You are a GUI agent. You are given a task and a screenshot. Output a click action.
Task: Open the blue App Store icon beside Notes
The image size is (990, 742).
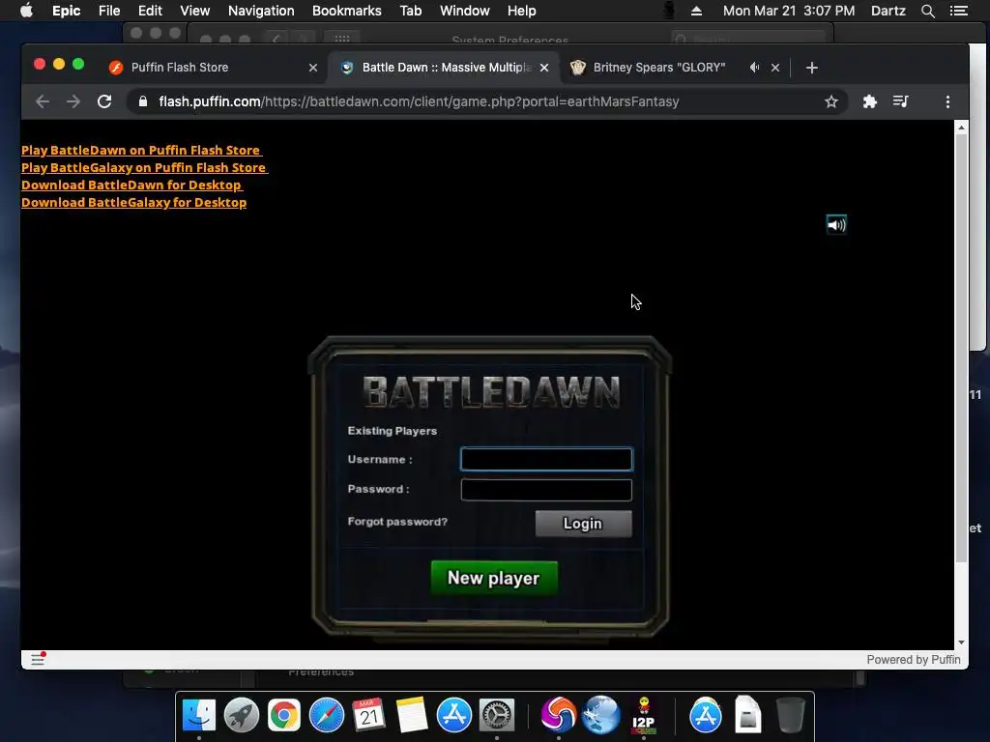click(454, 716)
